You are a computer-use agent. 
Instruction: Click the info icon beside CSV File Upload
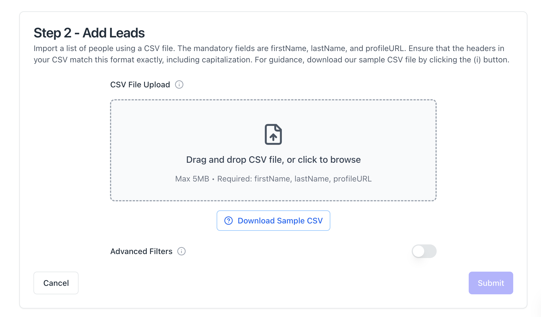(x=179, y=84)
